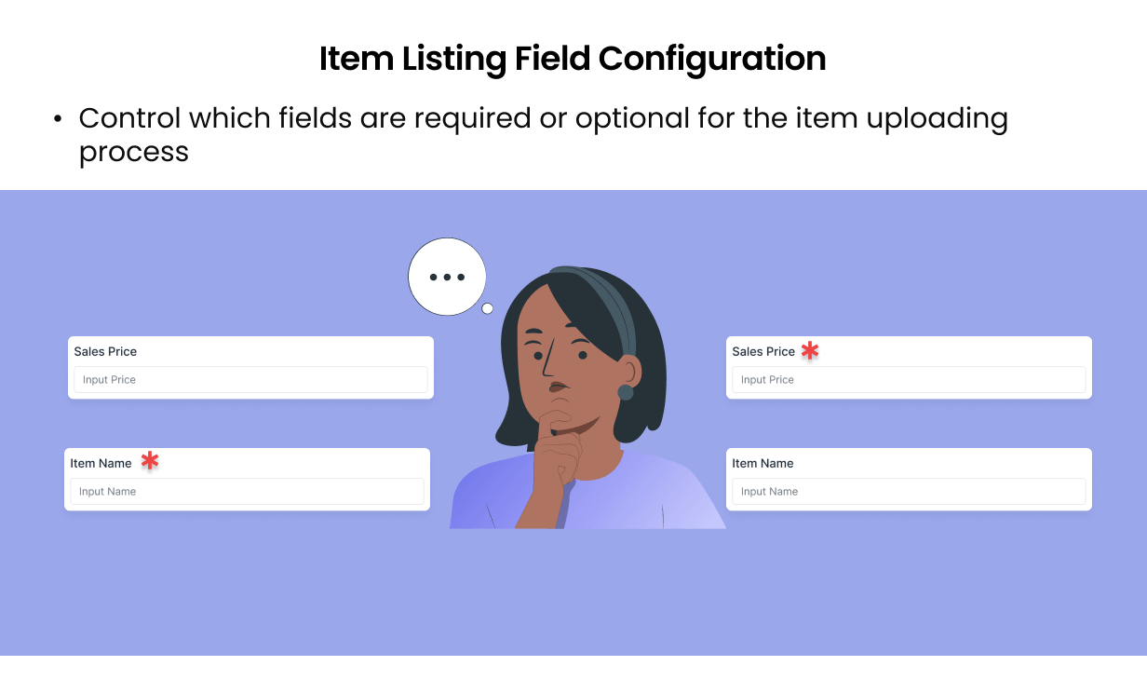1147x693 pixels.
Task: Click the thought bubble with three dots
Action: pyautogui.click(x=447, y=277)
